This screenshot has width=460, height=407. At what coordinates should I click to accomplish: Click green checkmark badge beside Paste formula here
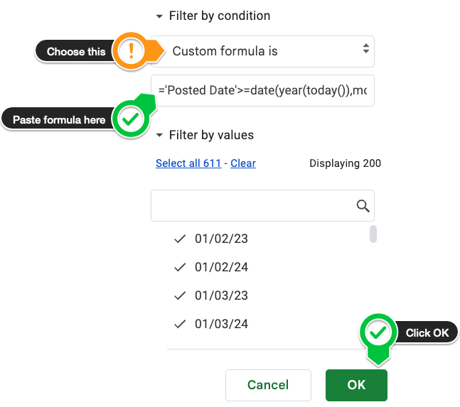click(x=131, y=119)
